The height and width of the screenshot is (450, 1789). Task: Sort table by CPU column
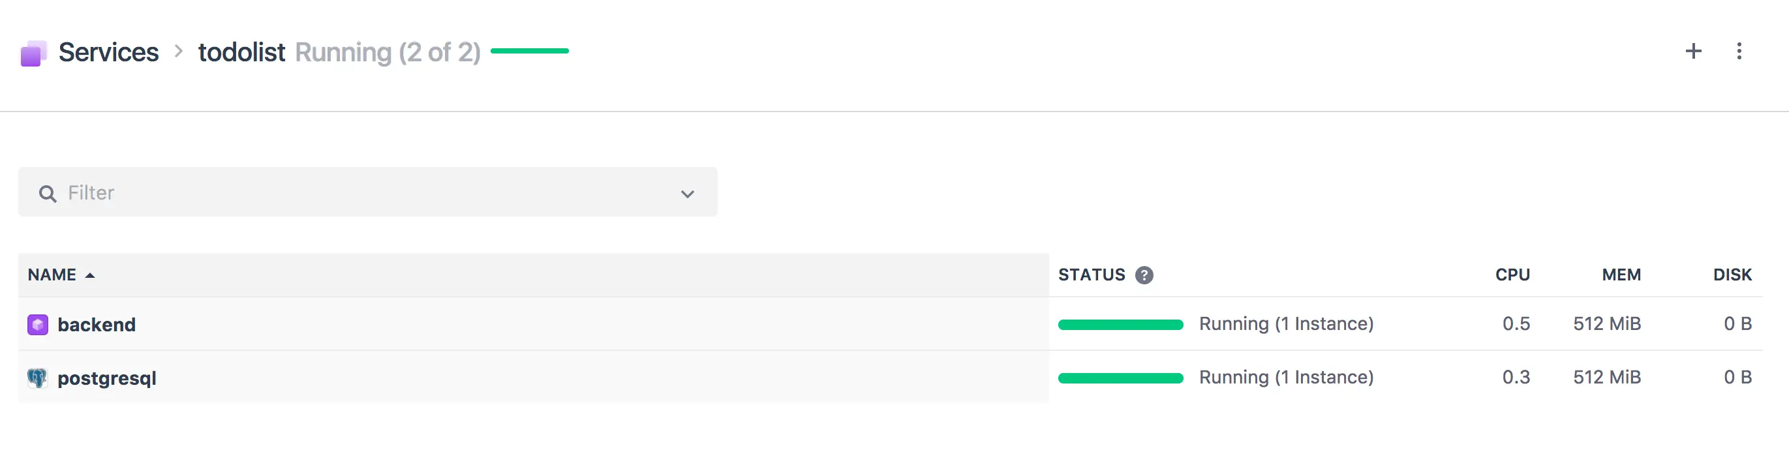tap(1512, 275)
